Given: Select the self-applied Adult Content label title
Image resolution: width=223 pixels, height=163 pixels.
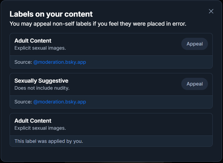Looking at the screenshot, I should [33, 121].
